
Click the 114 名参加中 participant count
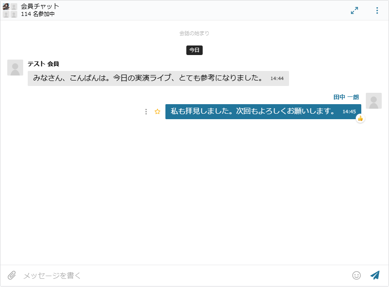tap(38, 14)
